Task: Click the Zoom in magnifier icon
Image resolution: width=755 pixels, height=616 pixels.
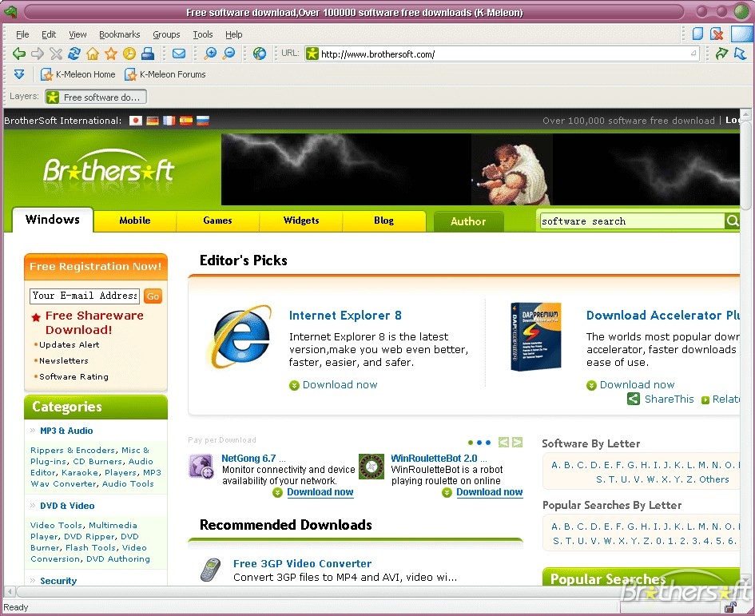Action: coord(210,54)
